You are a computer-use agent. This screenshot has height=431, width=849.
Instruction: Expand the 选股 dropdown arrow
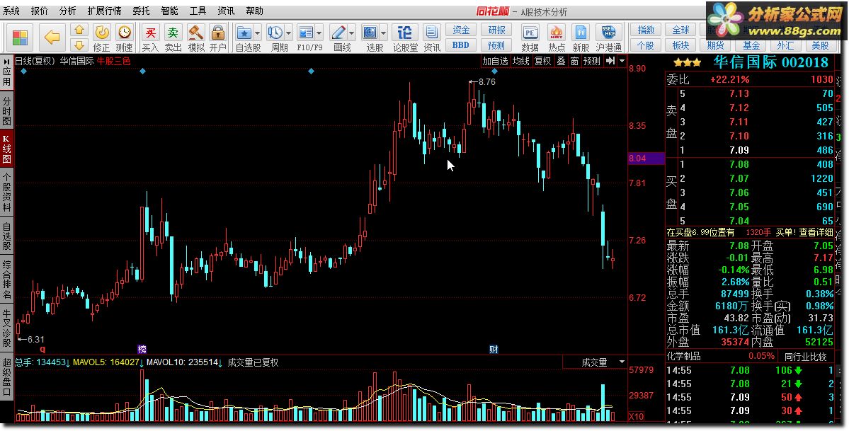click(x=383, y=33)
